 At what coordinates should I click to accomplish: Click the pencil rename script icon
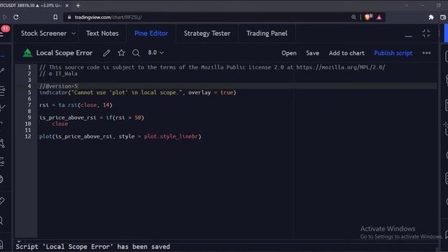pyautogui.click(x=106, y=53)
